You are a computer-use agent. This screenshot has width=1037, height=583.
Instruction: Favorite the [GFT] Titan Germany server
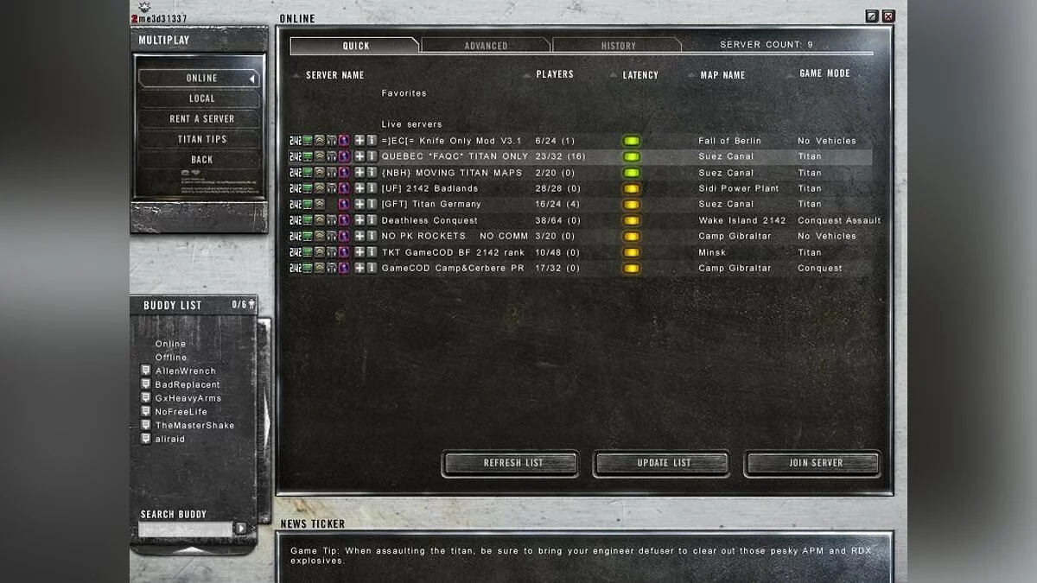(359, 204)
